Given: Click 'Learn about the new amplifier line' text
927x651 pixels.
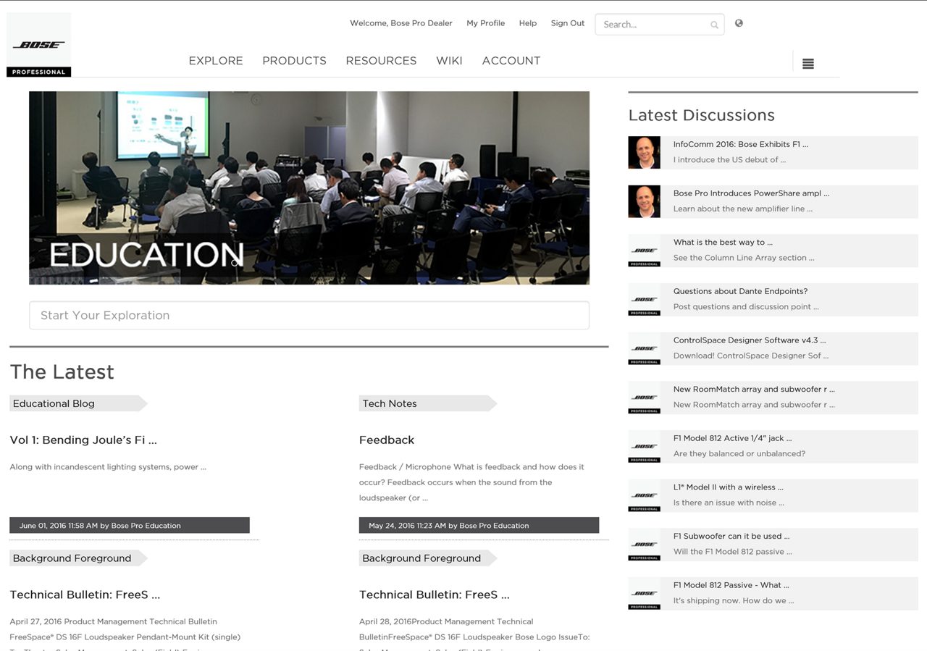Looking at the screenshot, I should point(743,209).
